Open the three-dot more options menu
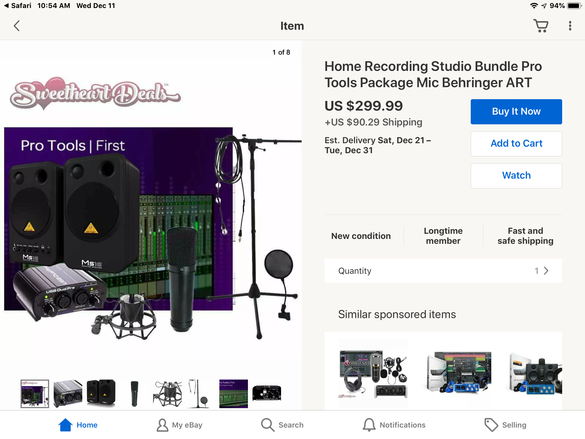The width and height of the screenshot is (585, 439). [x=570, y=26]
